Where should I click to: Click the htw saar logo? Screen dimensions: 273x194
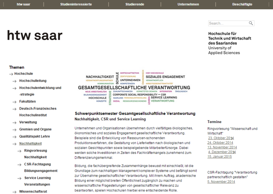coord(34,35)
